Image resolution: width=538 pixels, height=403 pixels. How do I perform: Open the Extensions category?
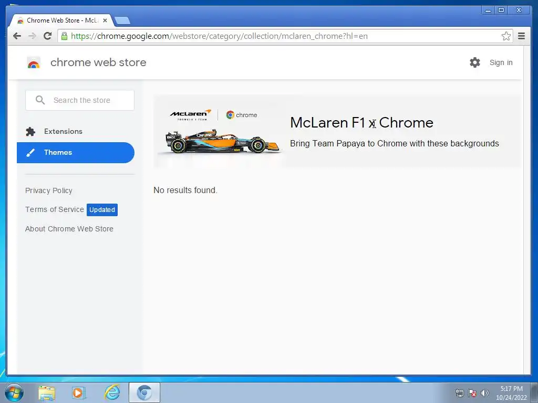[x=76, y=132]
